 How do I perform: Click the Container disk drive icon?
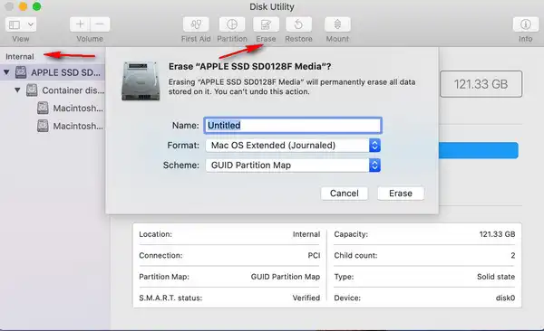pos(32,90)
